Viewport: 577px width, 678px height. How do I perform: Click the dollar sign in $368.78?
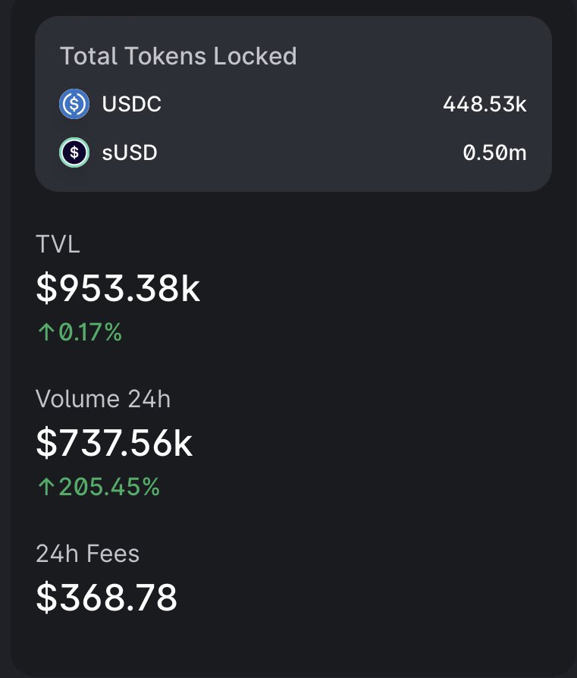(47, 597)
